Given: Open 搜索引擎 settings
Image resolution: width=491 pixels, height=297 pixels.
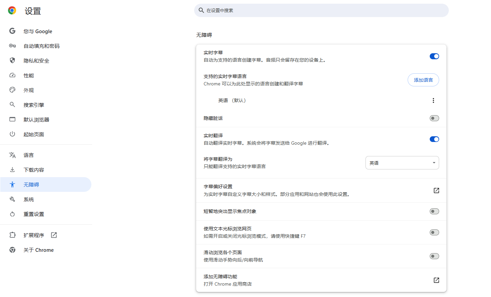Looking at the screenshot, I should [x=46, y=105].
